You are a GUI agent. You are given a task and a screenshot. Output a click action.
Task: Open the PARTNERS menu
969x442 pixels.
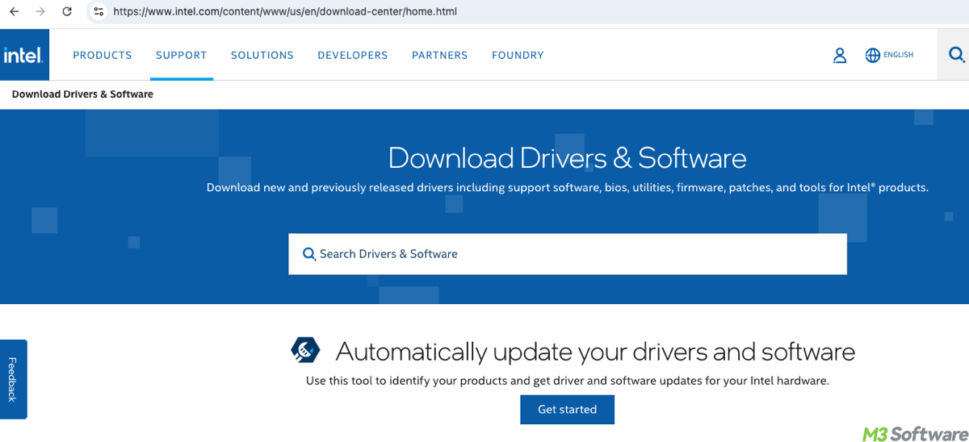(x=440, y=56)
